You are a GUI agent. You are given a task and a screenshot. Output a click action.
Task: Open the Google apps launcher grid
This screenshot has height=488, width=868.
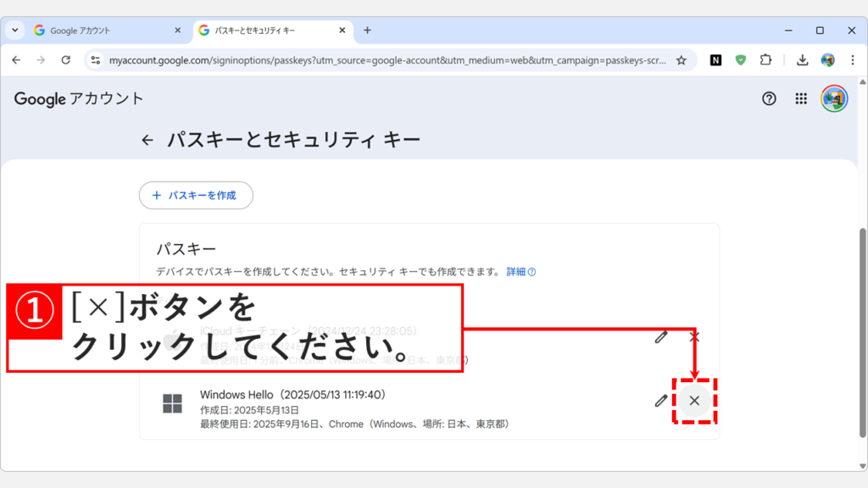pyautogui.click(x=800, y=99)
